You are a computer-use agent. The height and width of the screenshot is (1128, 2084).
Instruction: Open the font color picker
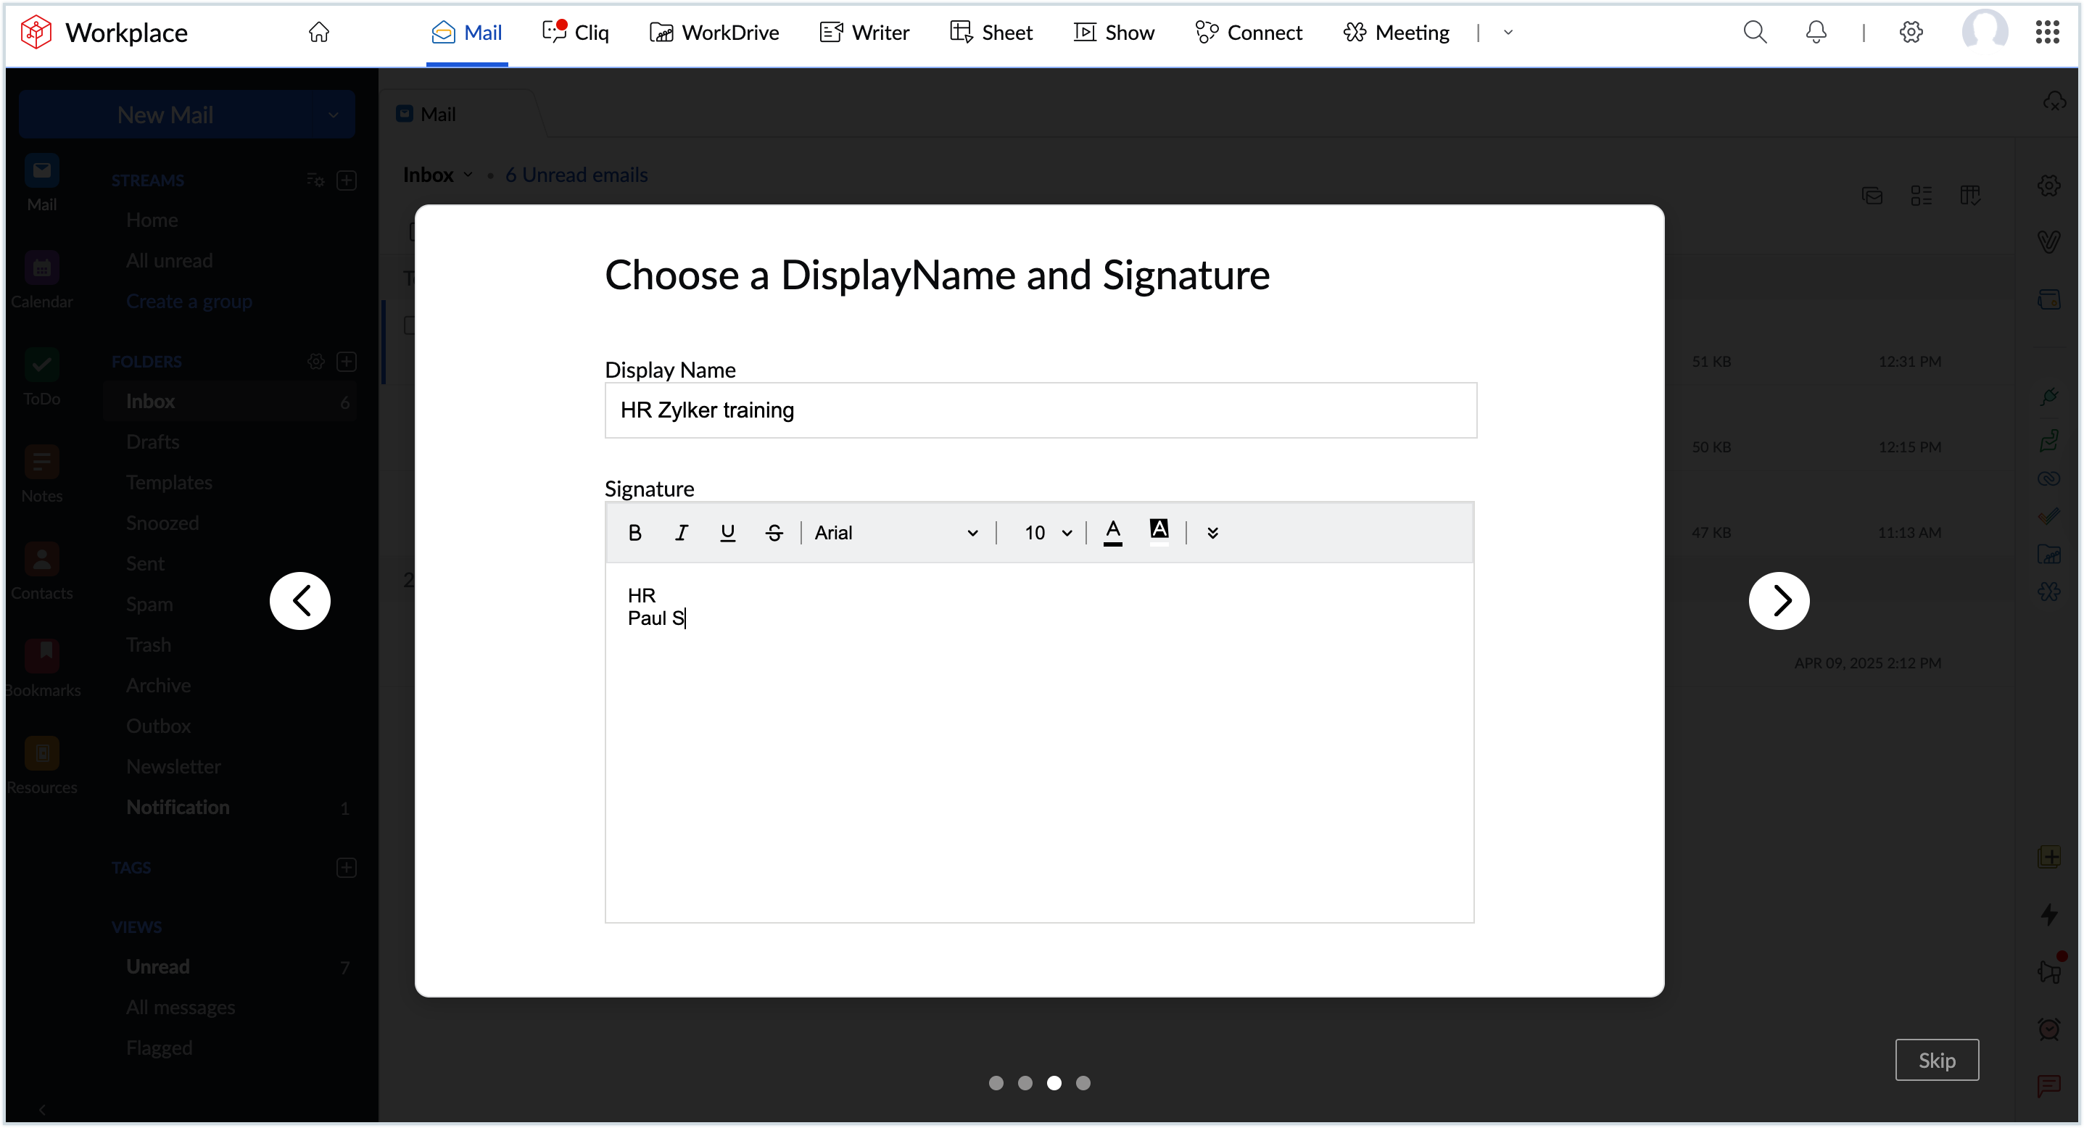pyautogui.click(x=1114, y=532)
